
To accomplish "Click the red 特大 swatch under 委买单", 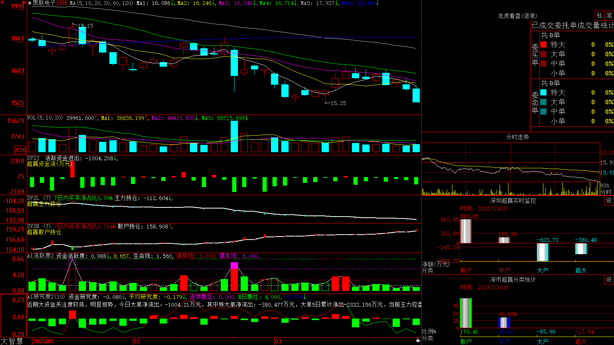I will [x=543, y=44].
